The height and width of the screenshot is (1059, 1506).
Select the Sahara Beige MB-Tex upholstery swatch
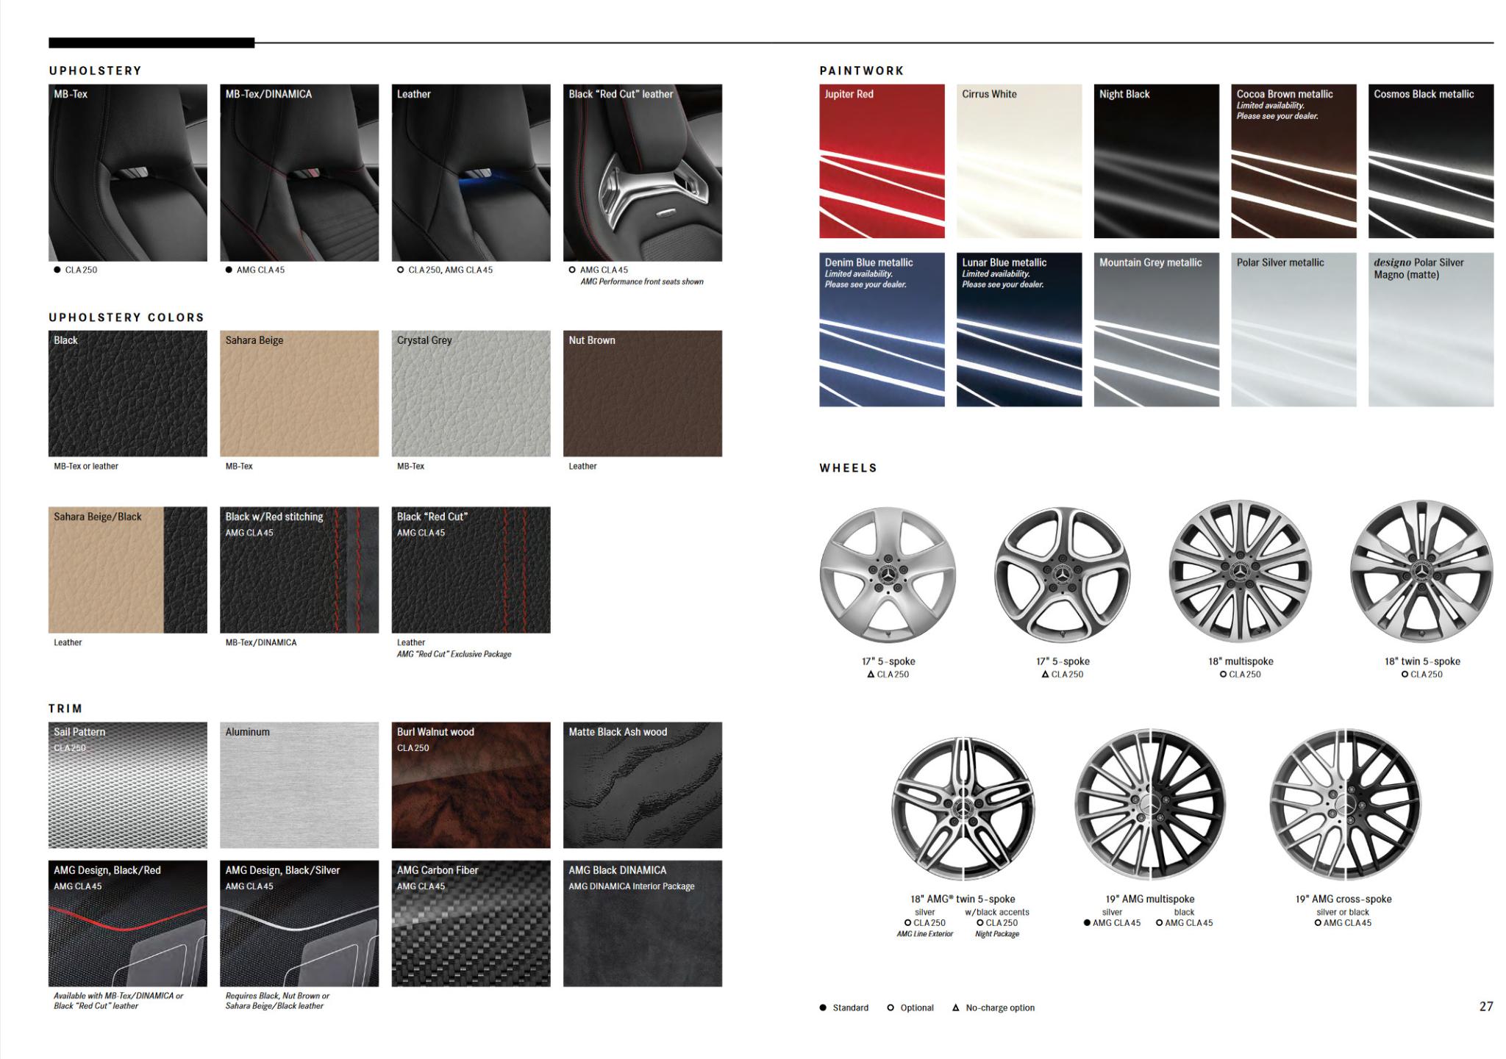(299, 393)
